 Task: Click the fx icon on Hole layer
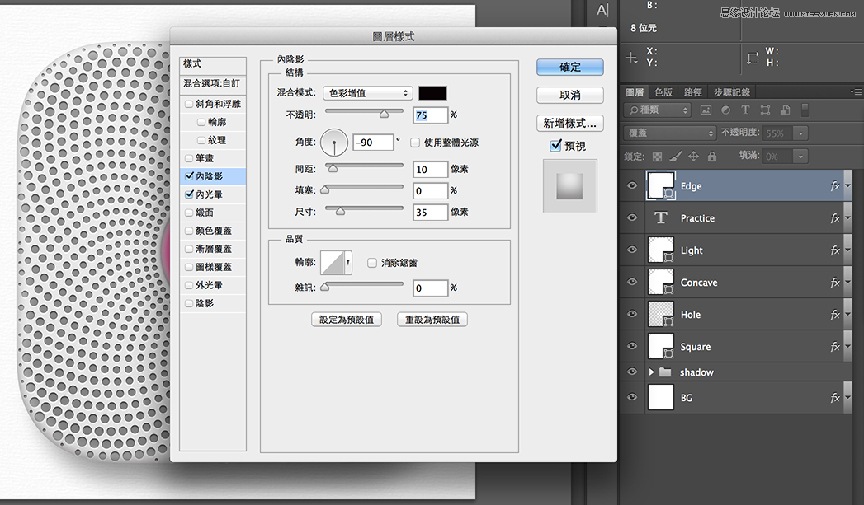click(835, 315)
